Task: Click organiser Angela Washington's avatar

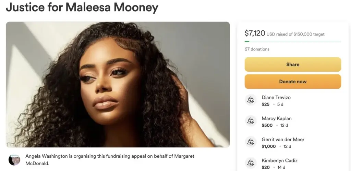Action: click(x=14, y=159)
